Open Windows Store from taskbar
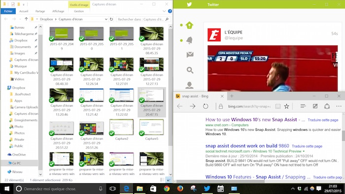The height and width of the screenshot is (194, 345). click(153, 189)
